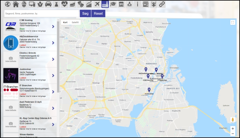
Task: Select the airplane travel category icon
Action: click(97, 4)
